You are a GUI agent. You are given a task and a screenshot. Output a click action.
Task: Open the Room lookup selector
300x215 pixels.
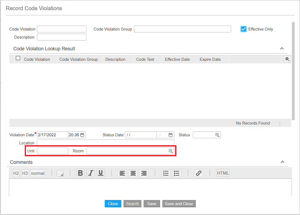[x=171, y=151]
